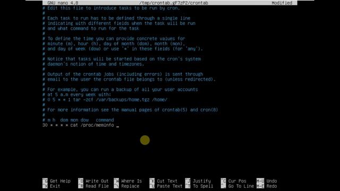Click the Cut Text shortcut

(x=167, y=181)
